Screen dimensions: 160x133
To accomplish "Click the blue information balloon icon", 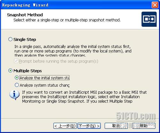I will (14, 95).
